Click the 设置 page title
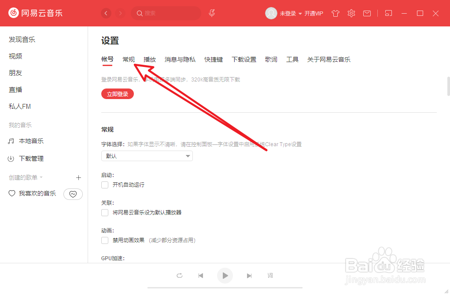This screenshot has height=295, width=450. click(110, 41)
